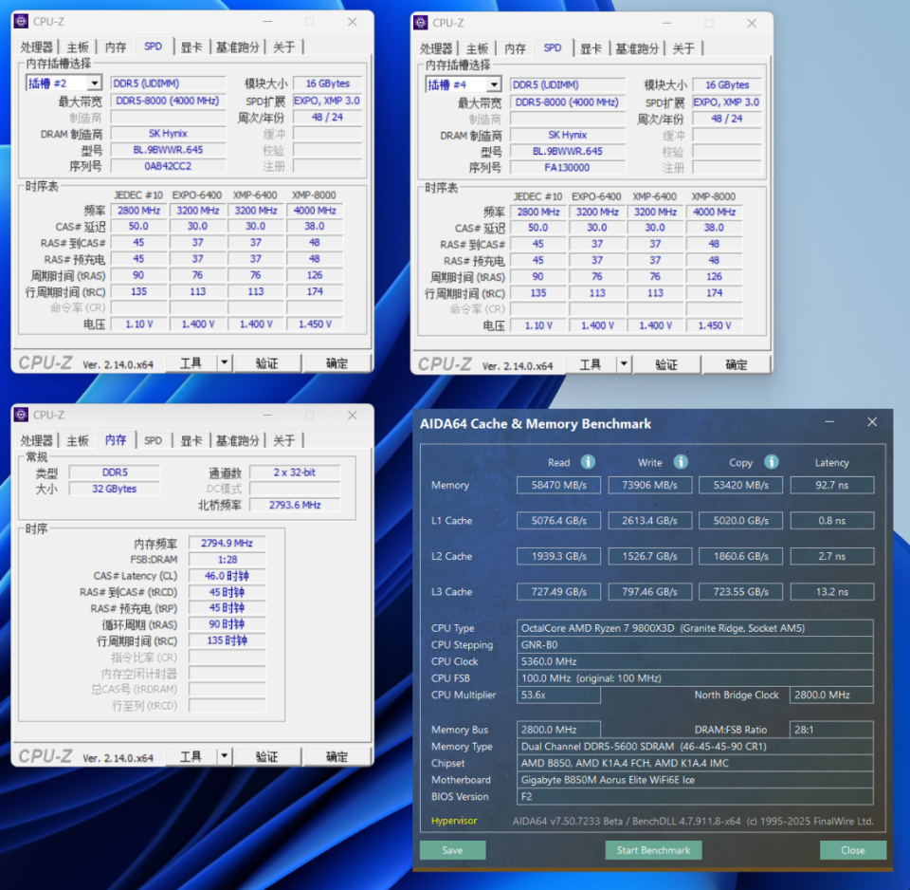Click 工具 button in slot #2 window
Image resolution: width=910 pixels, height=890 pixels.
[x=191, y=363]
